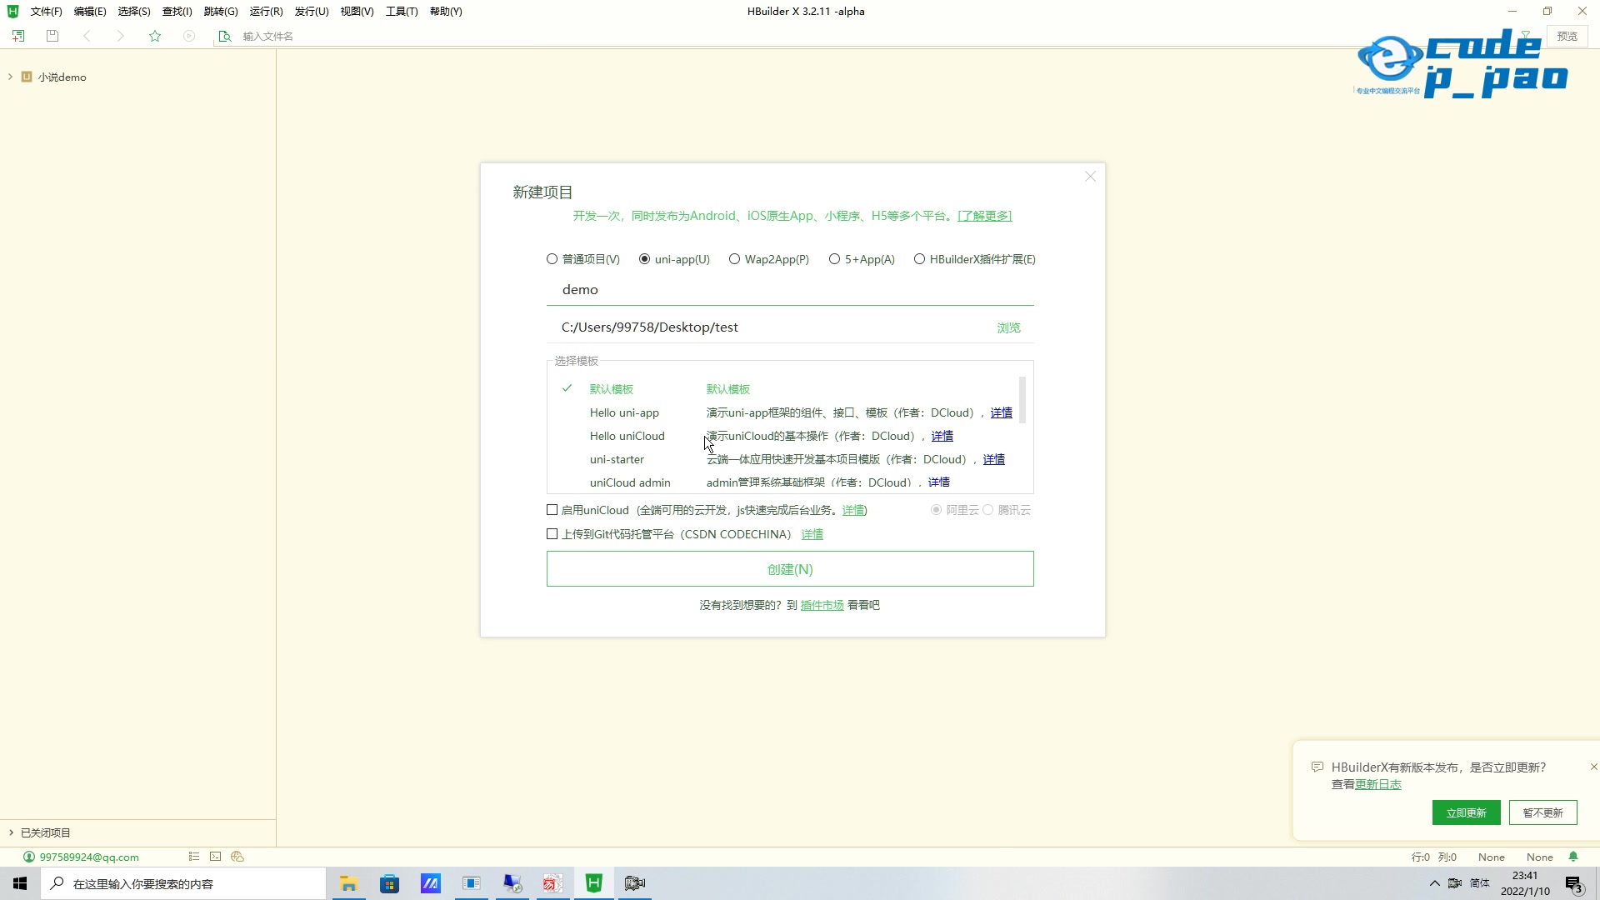This screenshot has width=1600, height=900.
Task: Click the 创建(N) button
Action: (x=790, y=569)
